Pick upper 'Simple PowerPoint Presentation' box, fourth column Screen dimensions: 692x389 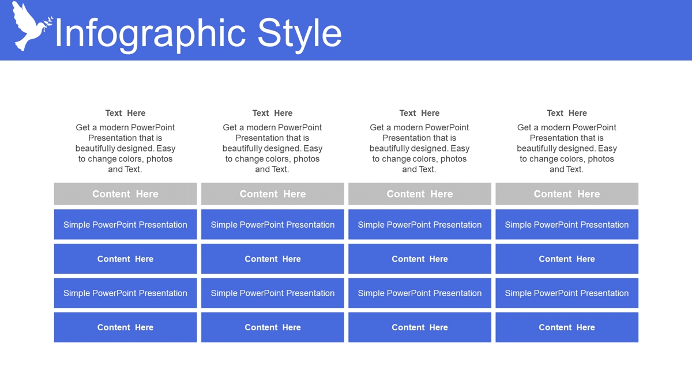[567, 224]
